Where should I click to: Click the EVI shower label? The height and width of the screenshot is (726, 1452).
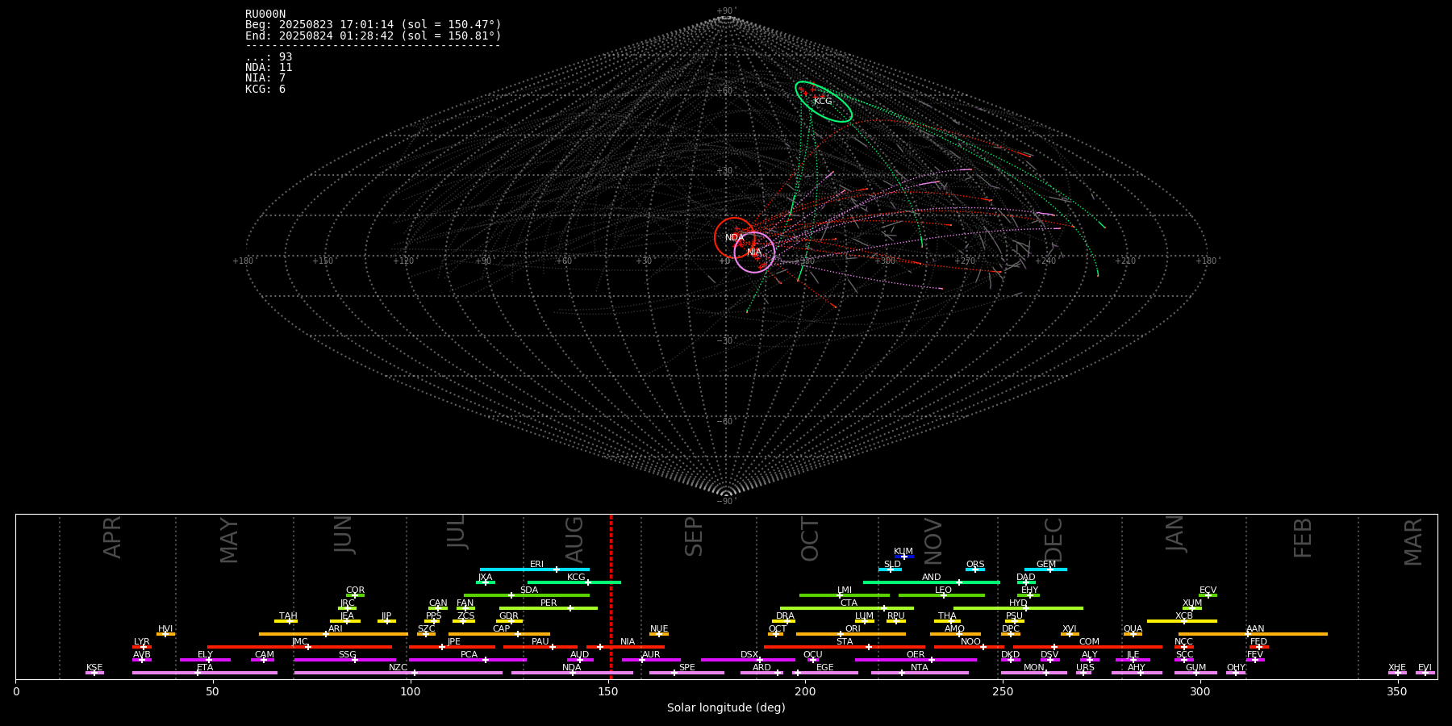[1425, 668]
